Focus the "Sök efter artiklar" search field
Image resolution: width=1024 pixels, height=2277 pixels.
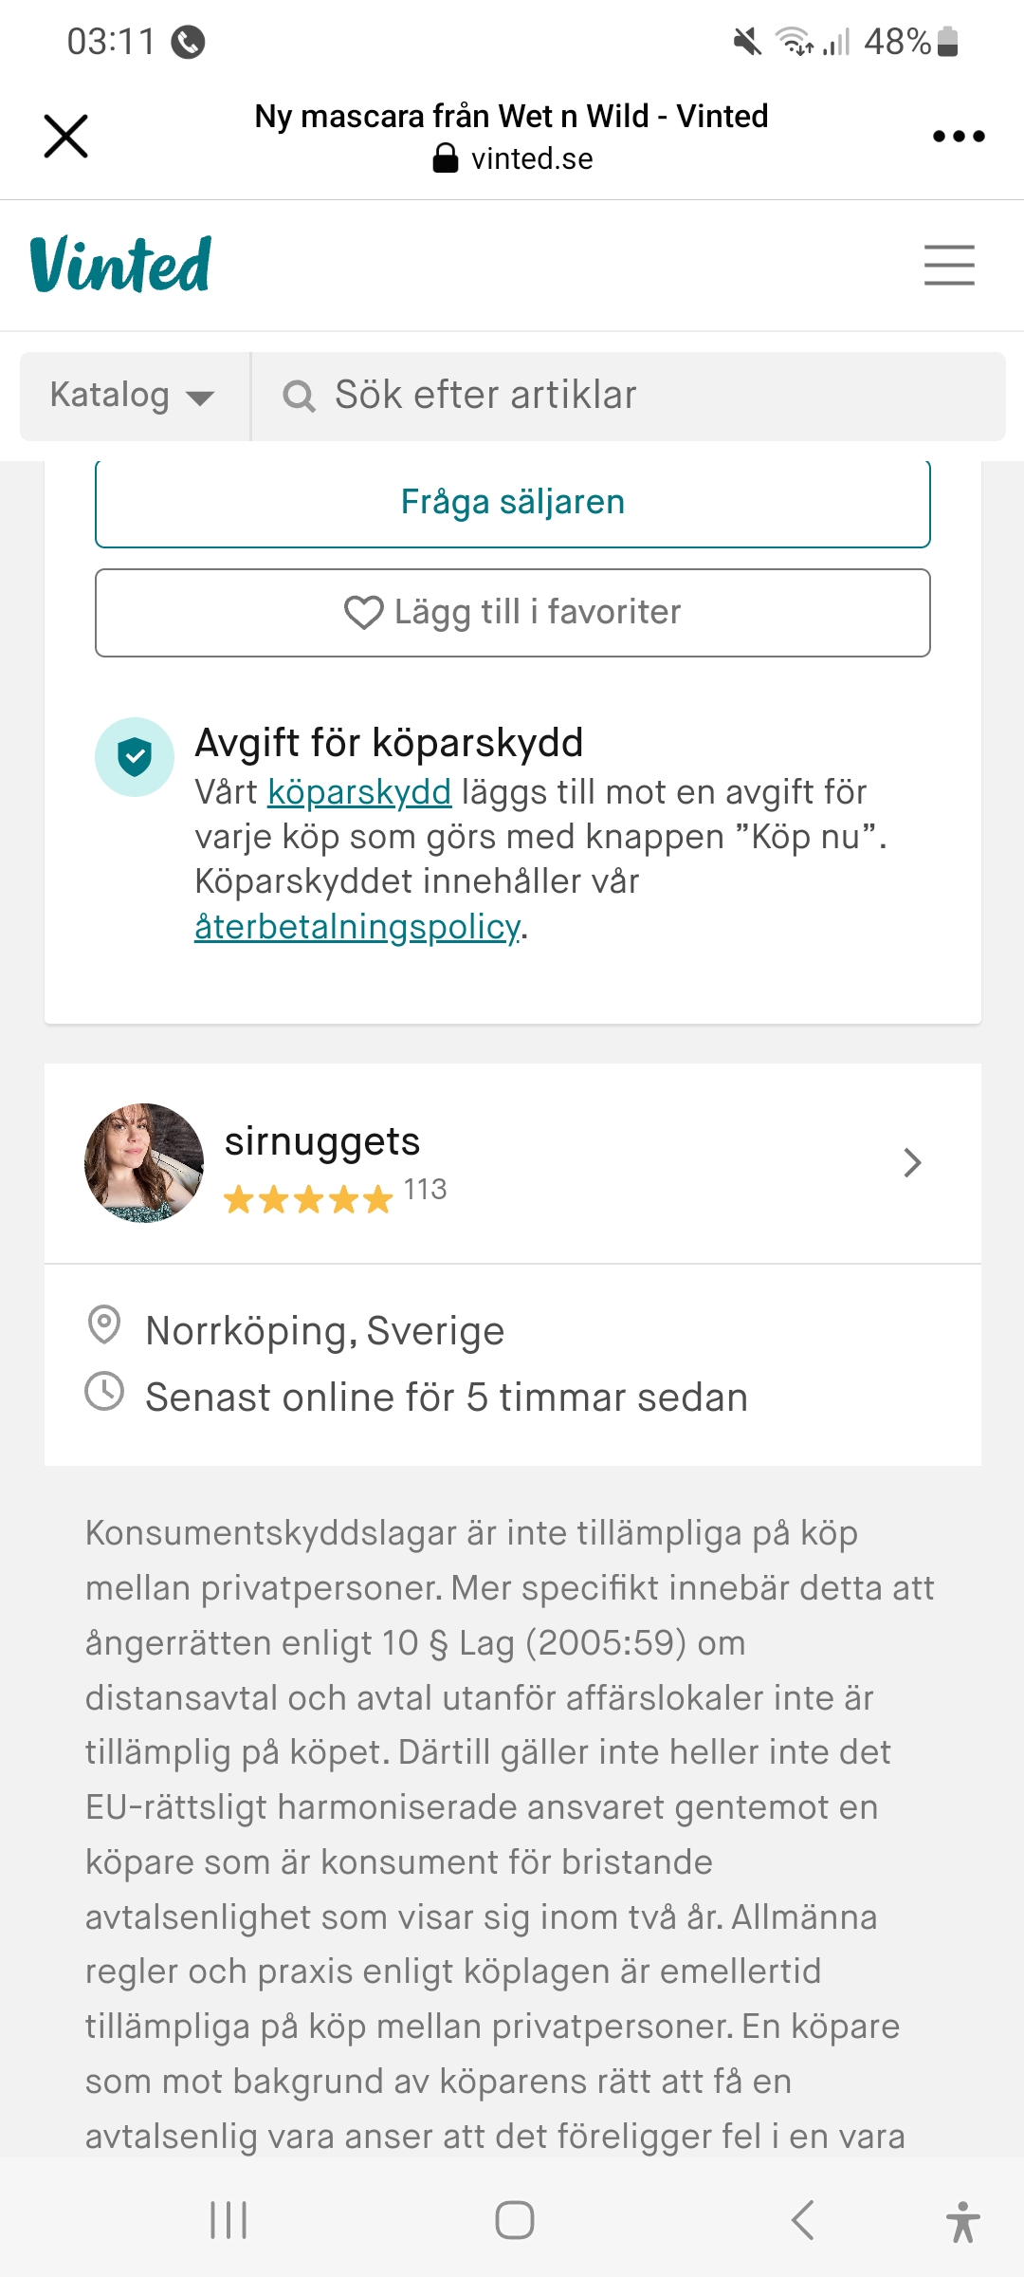[x=626, y=396]
